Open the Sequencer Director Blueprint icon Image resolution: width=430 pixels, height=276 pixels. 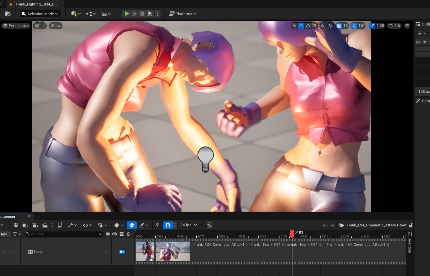pos(60,225)
